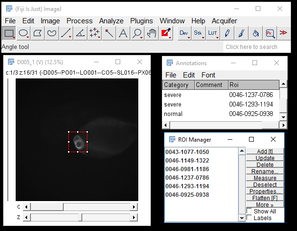Click Measure in ROI Manager
The width and height of the screenshot is (297, 231).
(265, 178)
